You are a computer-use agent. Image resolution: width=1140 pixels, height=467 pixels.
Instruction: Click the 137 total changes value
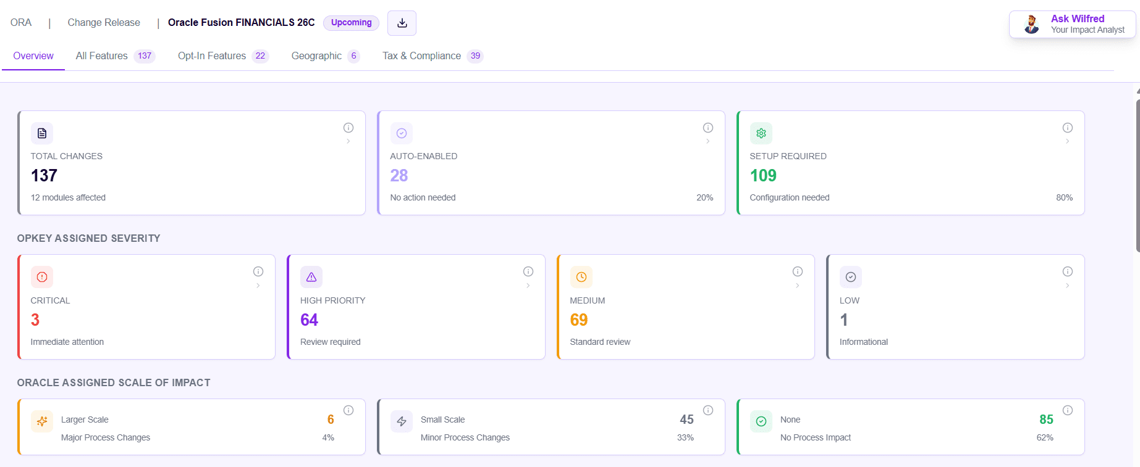coord(44,176)
